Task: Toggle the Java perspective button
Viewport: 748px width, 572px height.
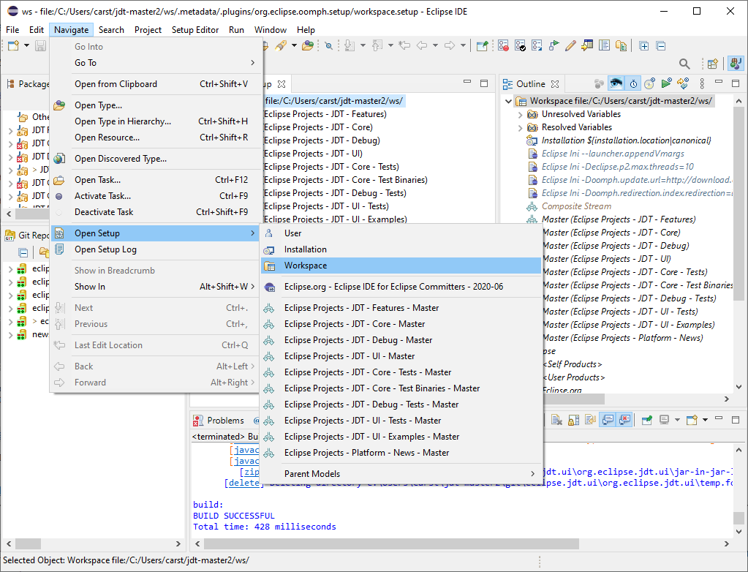Action: click(x=735, y=64)
